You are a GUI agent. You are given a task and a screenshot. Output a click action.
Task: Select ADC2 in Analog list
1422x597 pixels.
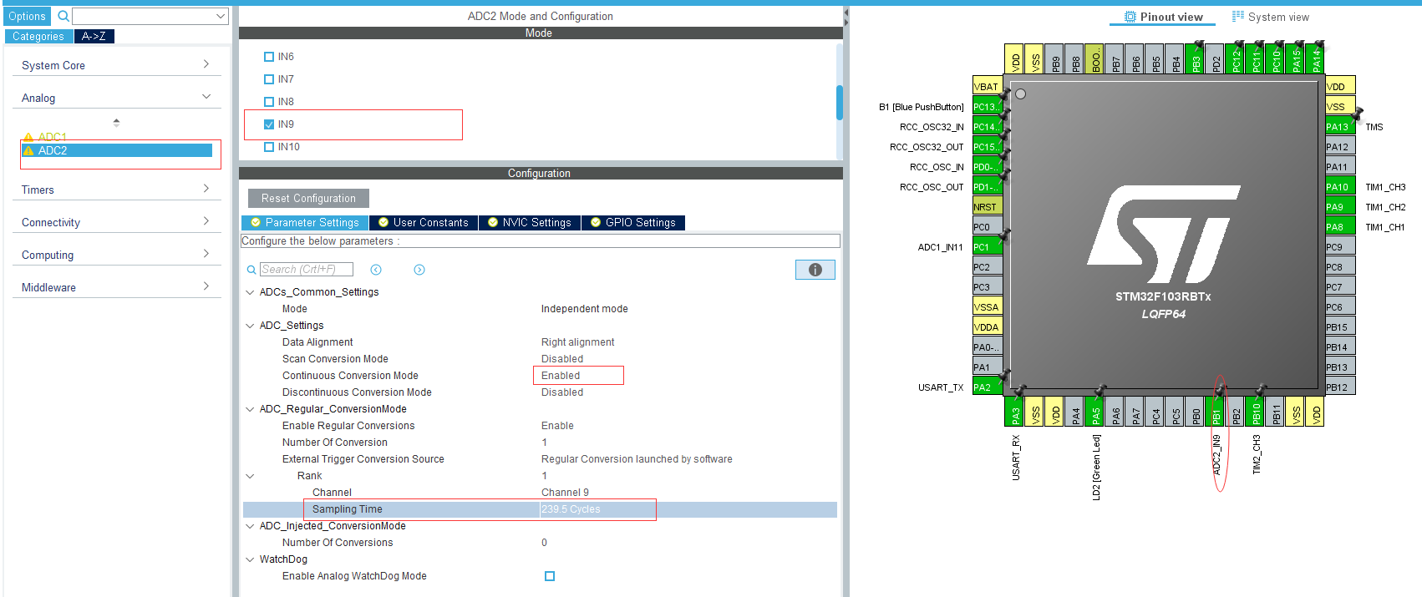click(117, 150)
